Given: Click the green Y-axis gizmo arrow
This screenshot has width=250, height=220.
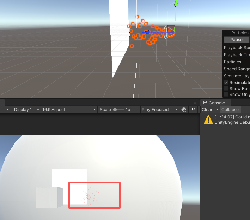Looking at the screenshot, I should (x=176, y=4).
